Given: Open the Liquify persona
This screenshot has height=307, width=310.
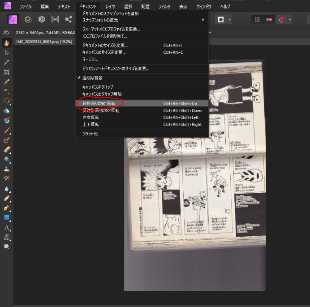Looking at the screenshot, I should 28,19.
